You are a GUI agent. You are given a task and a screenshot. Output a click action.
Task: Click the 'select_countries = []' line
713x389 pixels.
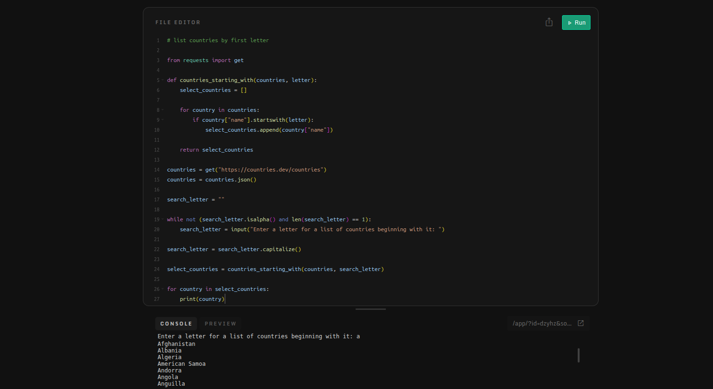click(x=213, y=90)
